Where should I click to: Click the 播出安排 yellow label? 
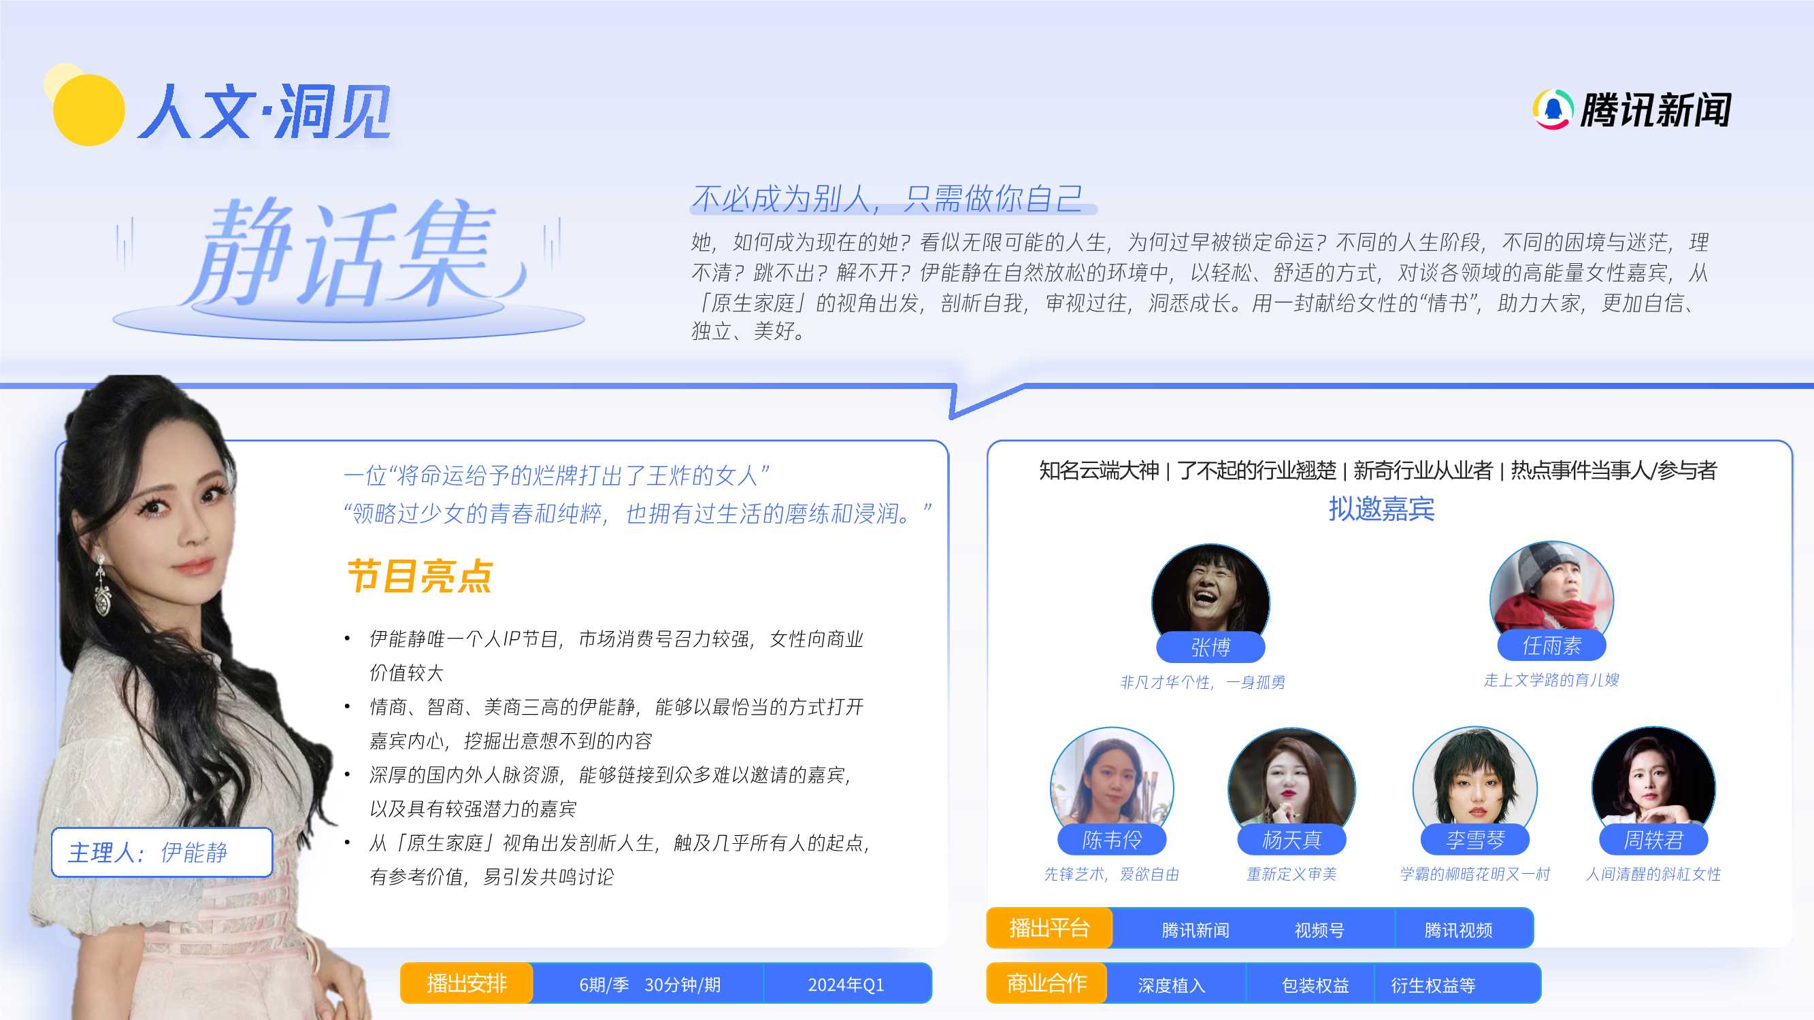tap(467, 985)
